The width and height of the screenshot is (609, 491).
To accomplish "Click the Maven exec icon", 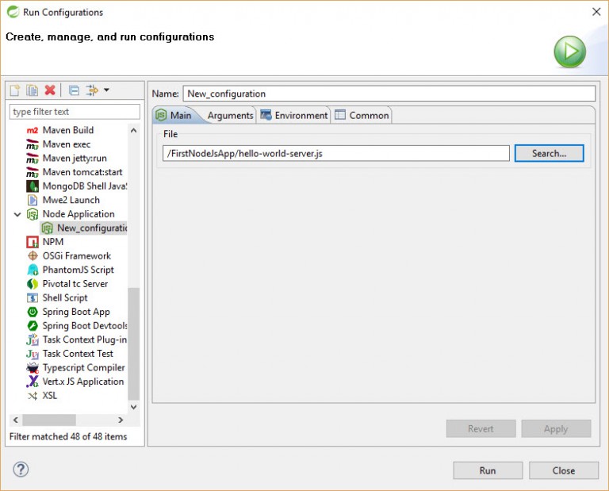I will pyautogui.click(x=33, y=144).
